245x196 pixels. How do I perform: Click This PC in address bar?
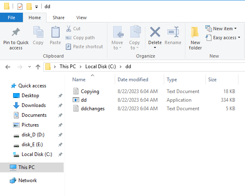click(x=68, y=67)
